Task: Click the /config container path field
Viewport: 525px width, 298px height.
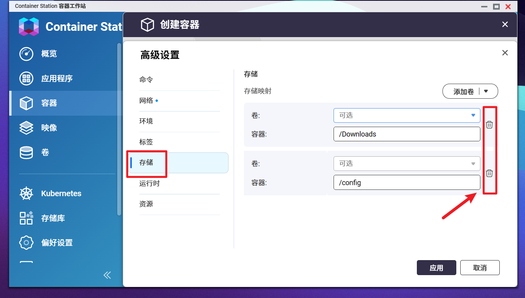Action: click(x=407, y=182)
